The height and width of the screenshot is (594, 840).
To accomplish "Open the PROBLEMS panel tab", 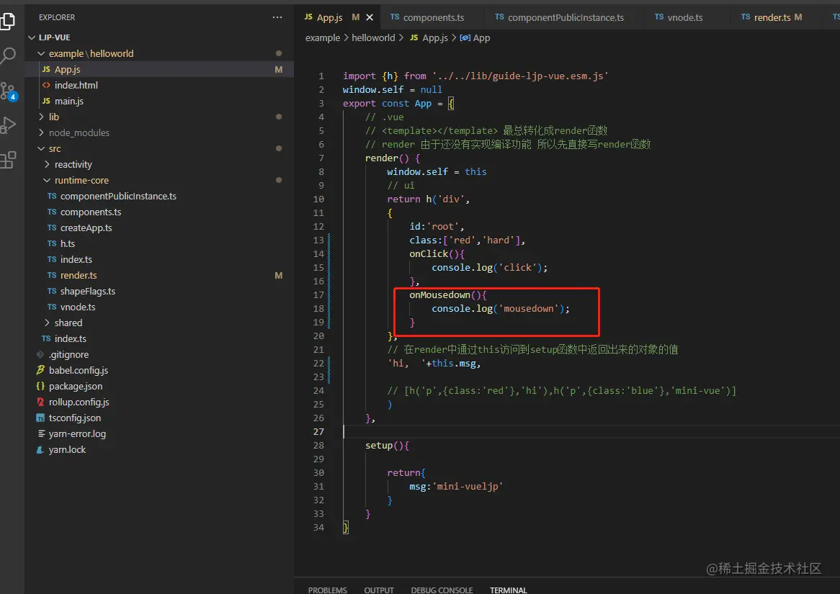I will tap(327, 590).
